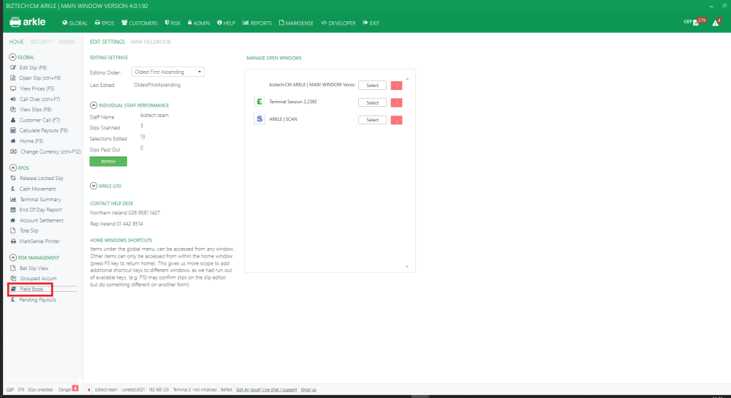Click the Terminal Summary chart icon

(x=13, y=199)
